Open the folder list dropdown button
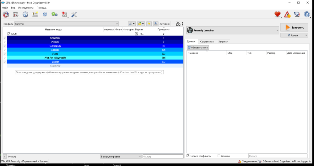Image resolution: width=314 pixels, height=166 pixels. (141, 24)
